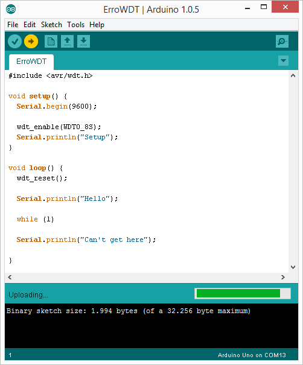
Task: Expand the tab options dropdown arrow
Action: coord(283,61)
